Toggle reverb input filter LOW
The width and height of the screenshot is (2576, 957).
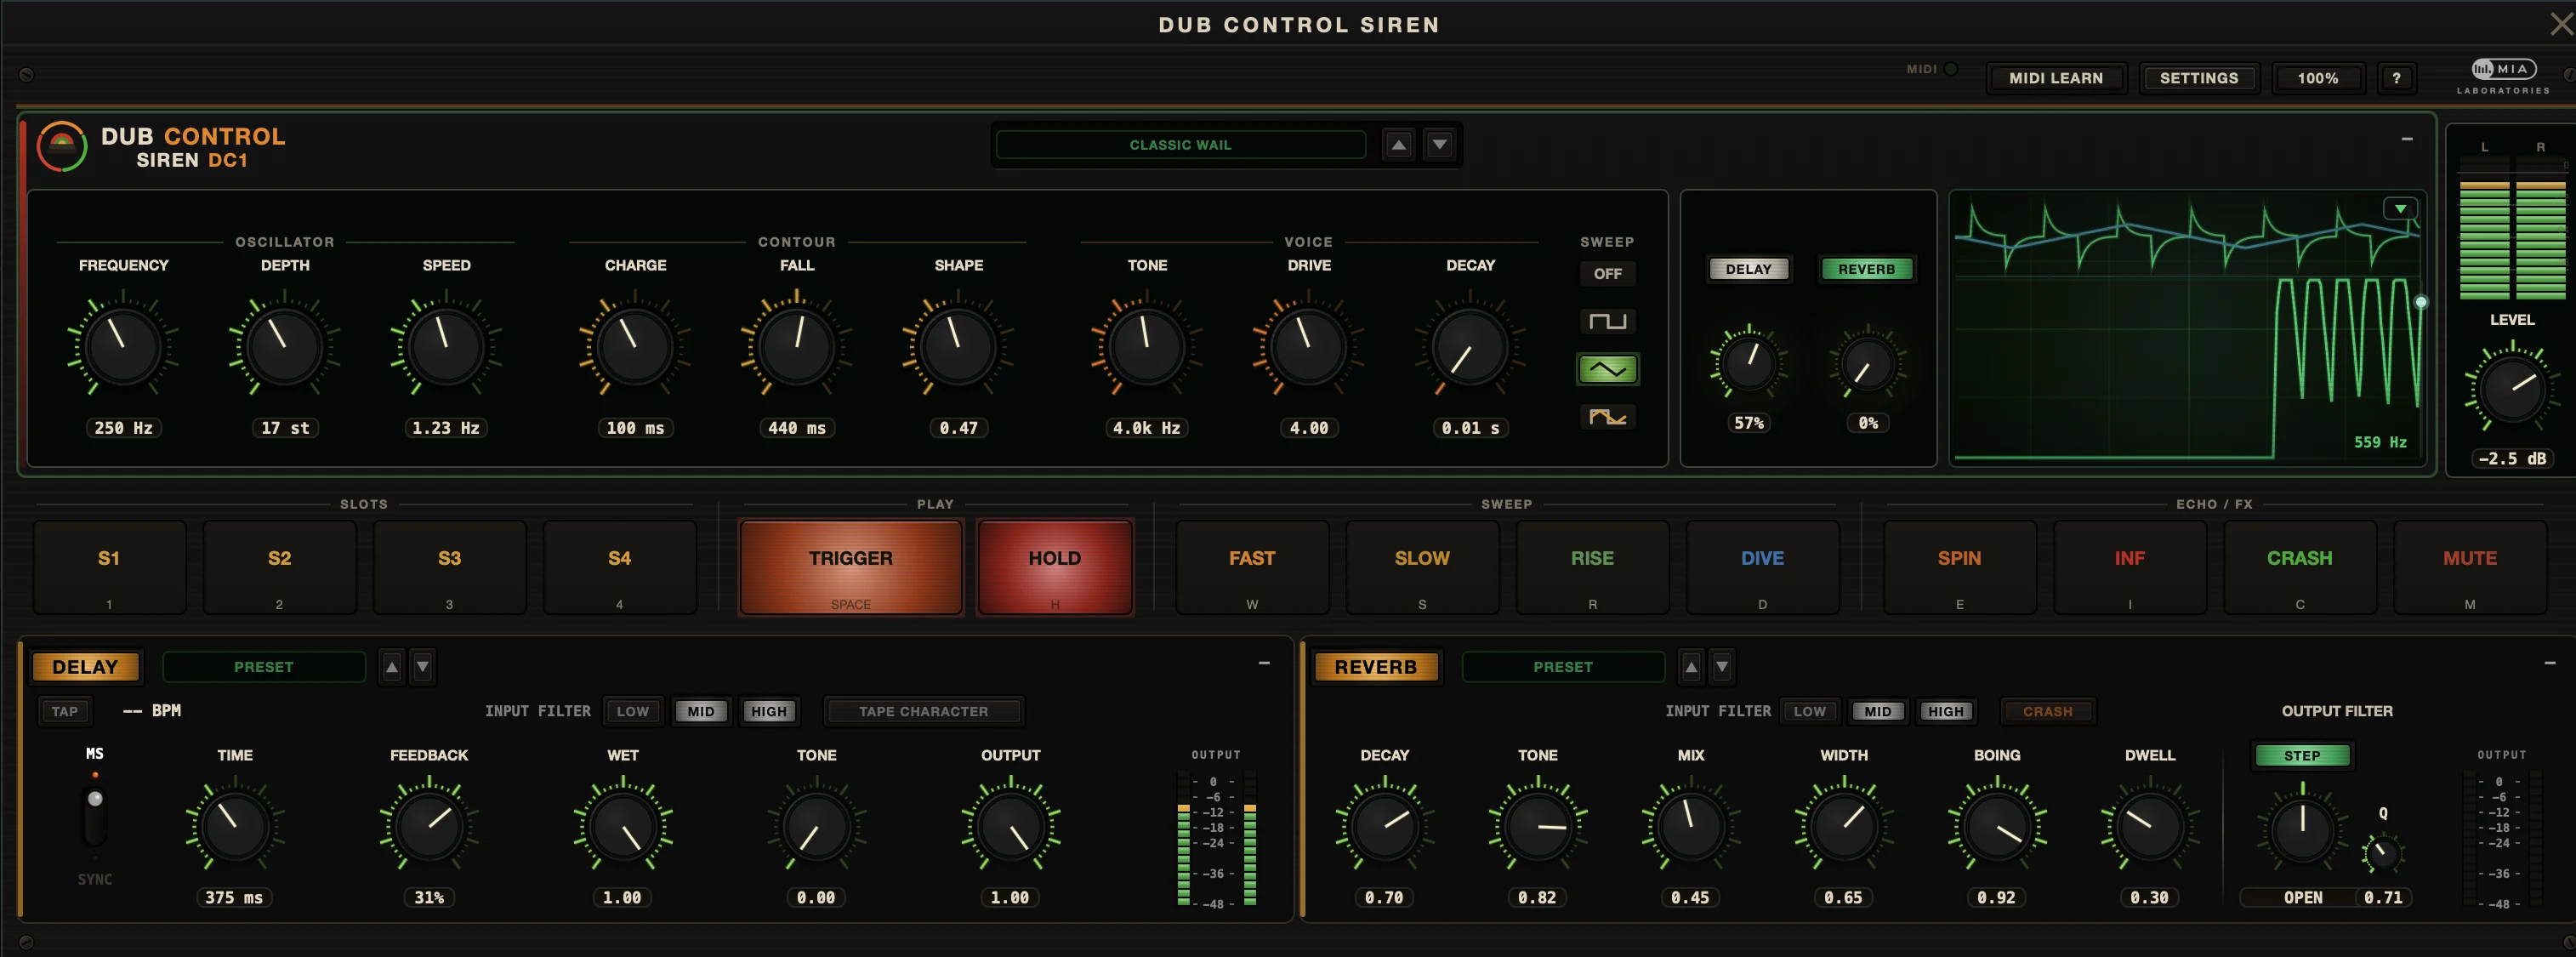1809,711
